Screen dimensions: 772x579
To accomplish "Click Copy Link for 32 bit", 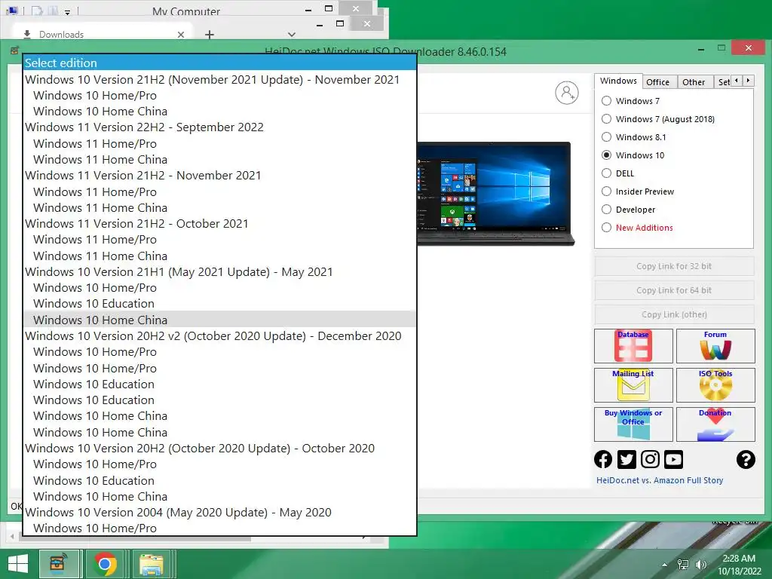I will pos(674,266).
